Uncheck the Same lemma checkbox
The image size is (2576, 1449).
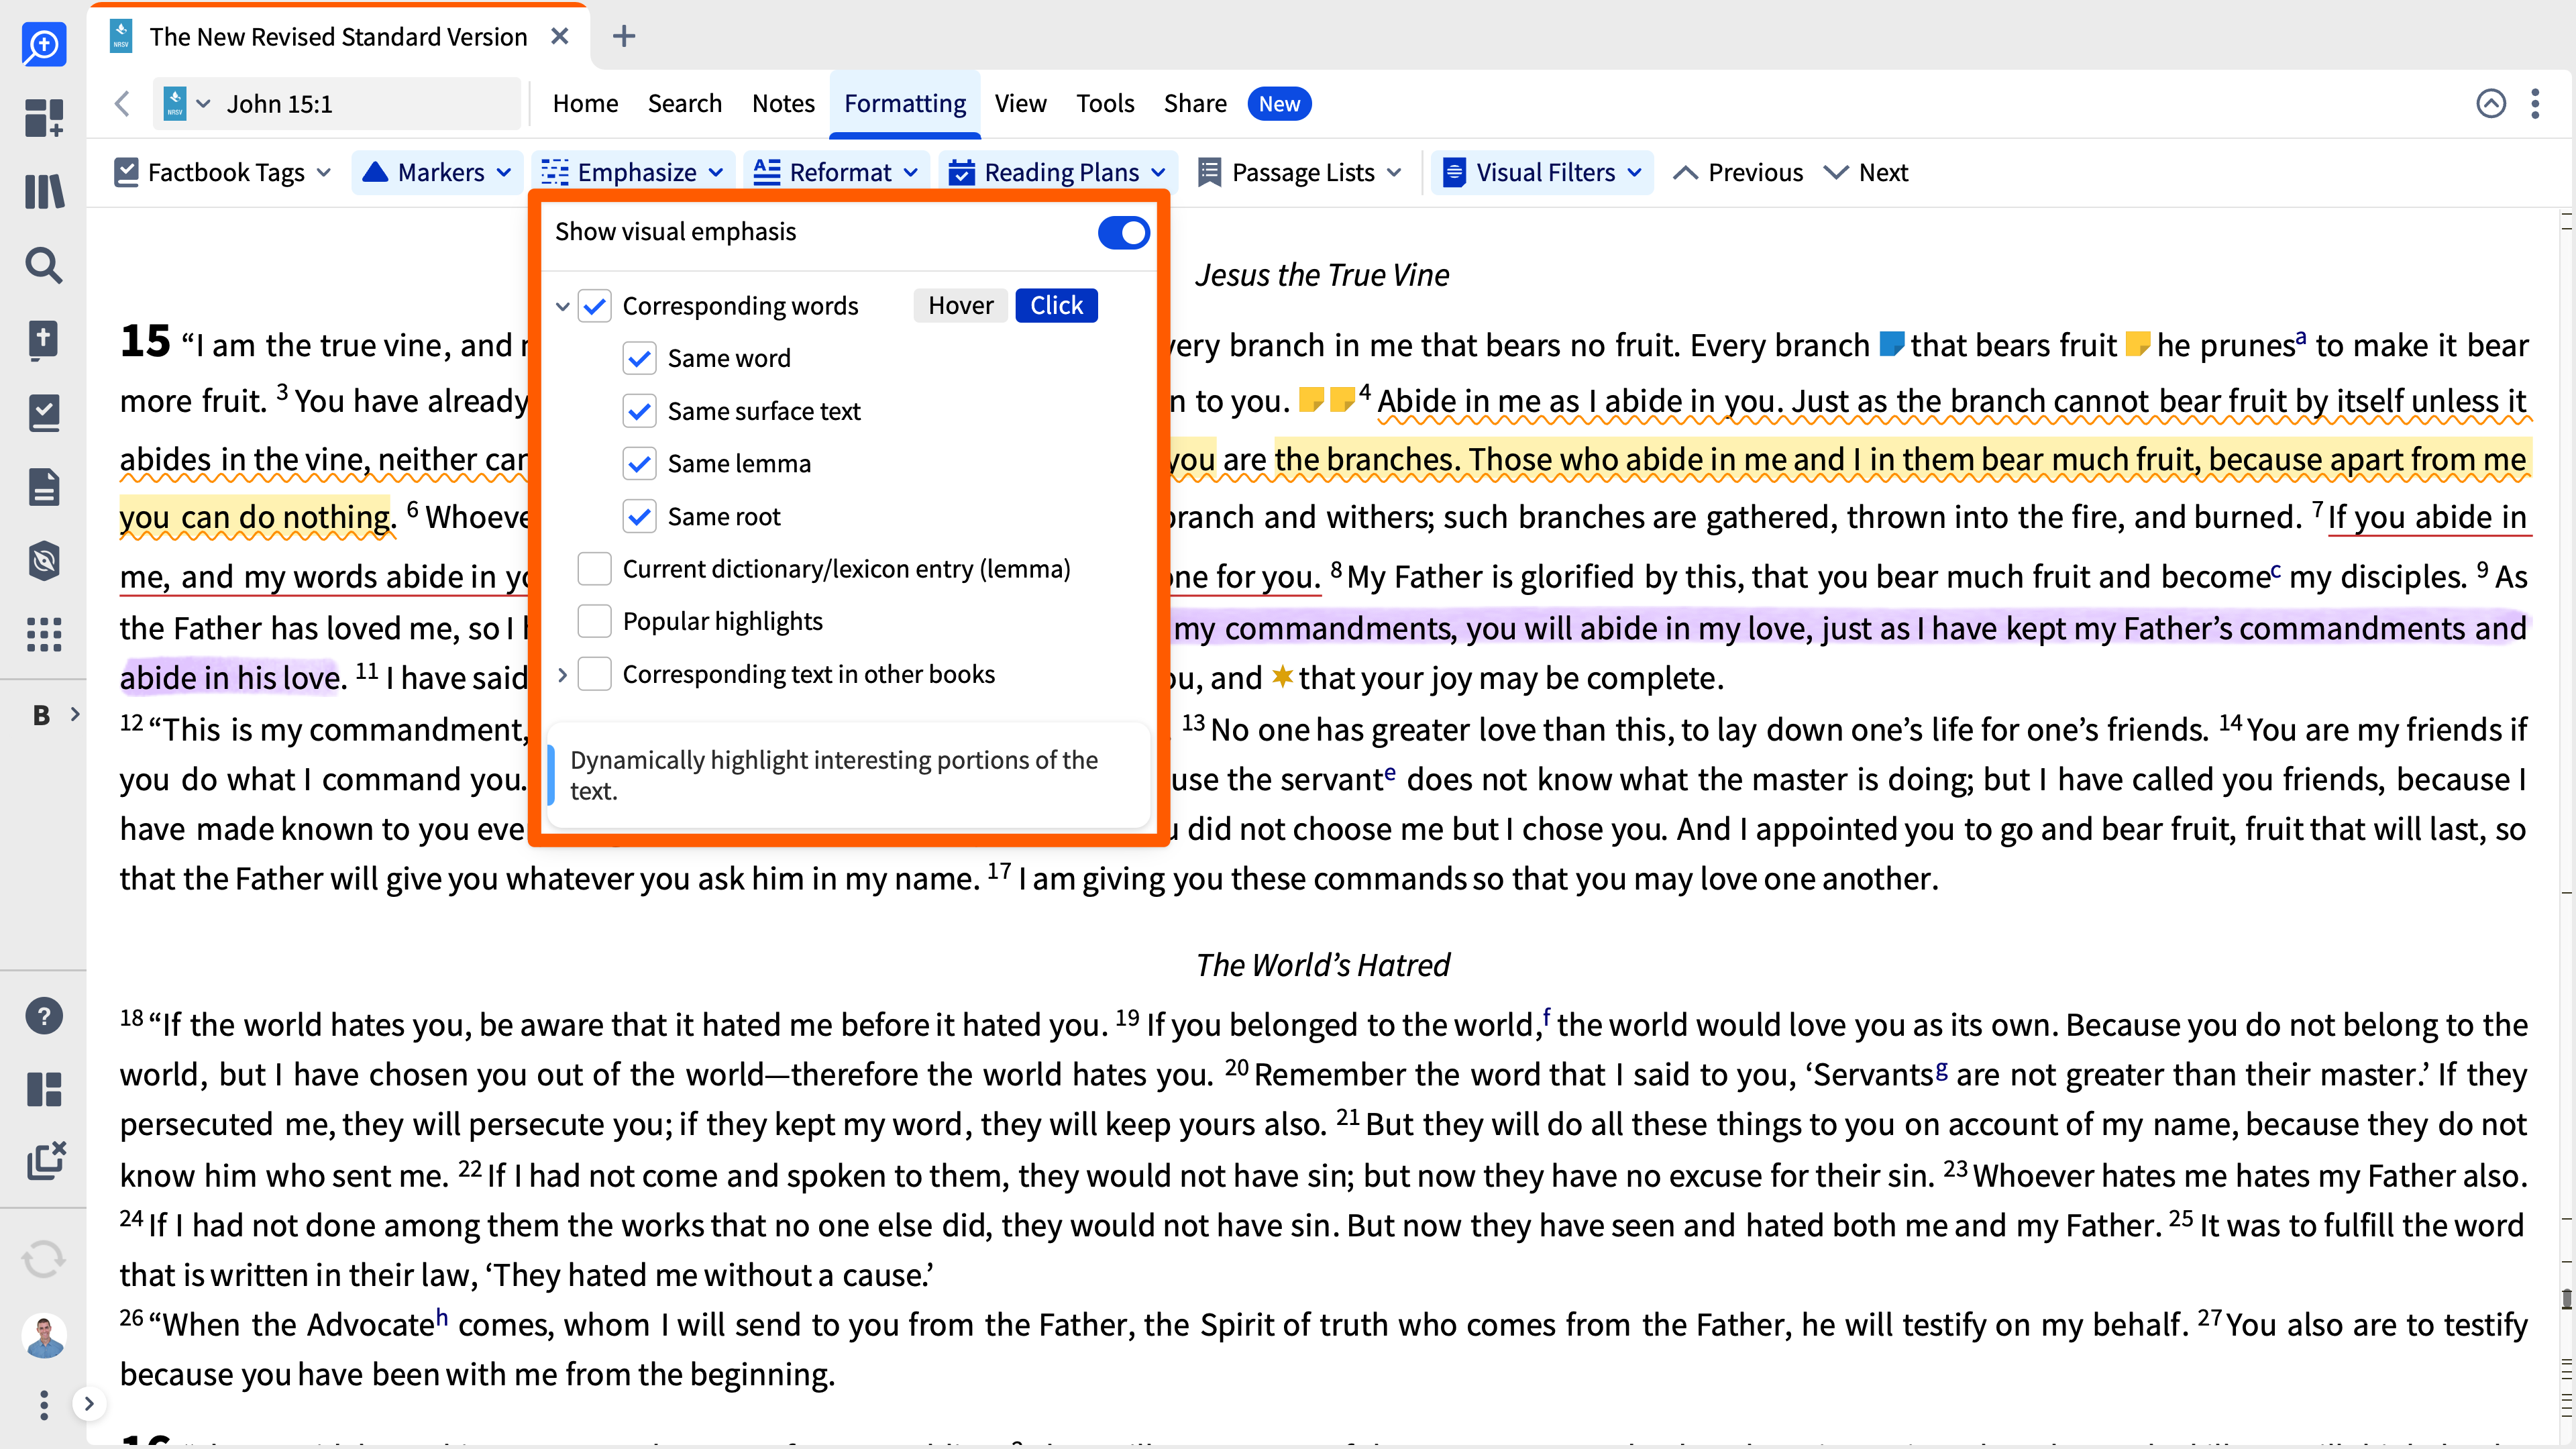(x=639, y=463)
